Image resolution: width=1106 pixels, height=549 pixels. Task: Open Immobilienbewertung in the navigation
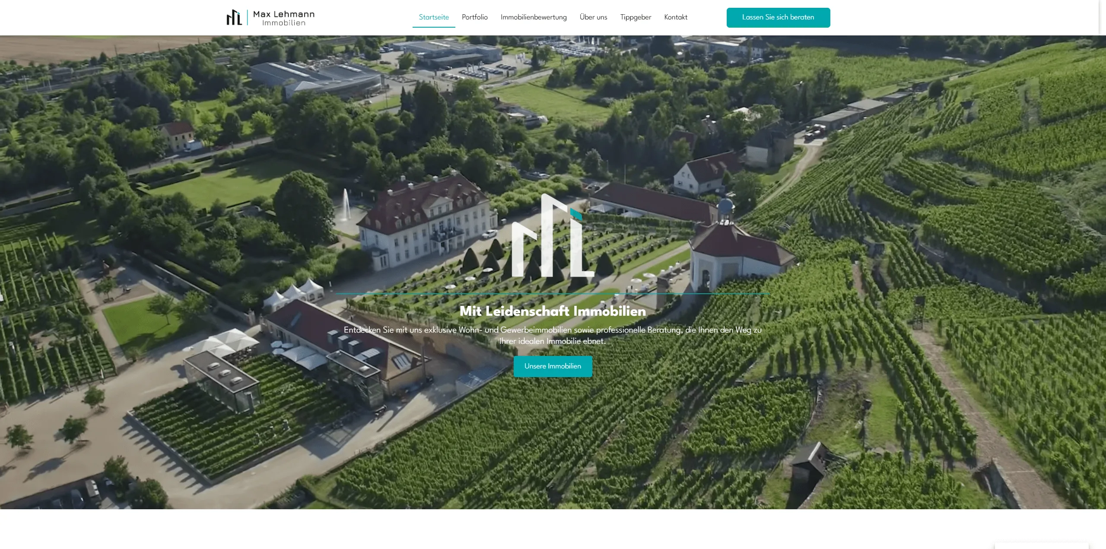[533, 17]
